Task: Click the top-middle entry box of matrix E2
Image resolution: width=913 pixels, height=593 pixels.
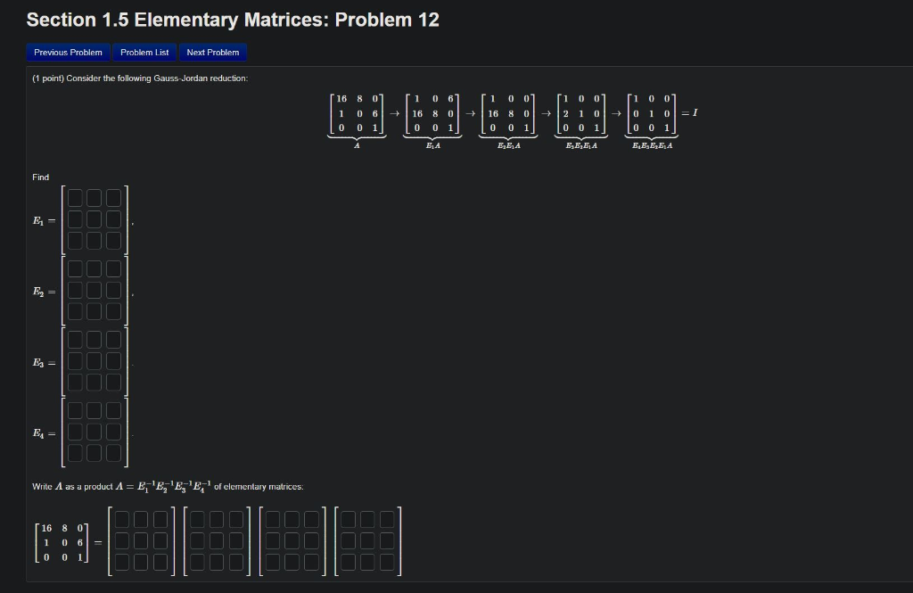Action: 95,270
